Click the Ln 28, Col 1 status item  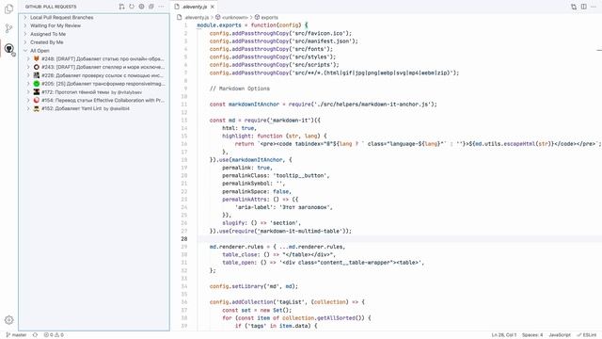point(504,335)
